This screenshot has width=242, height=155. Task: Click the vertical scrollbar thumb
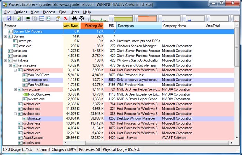(236, 47)
